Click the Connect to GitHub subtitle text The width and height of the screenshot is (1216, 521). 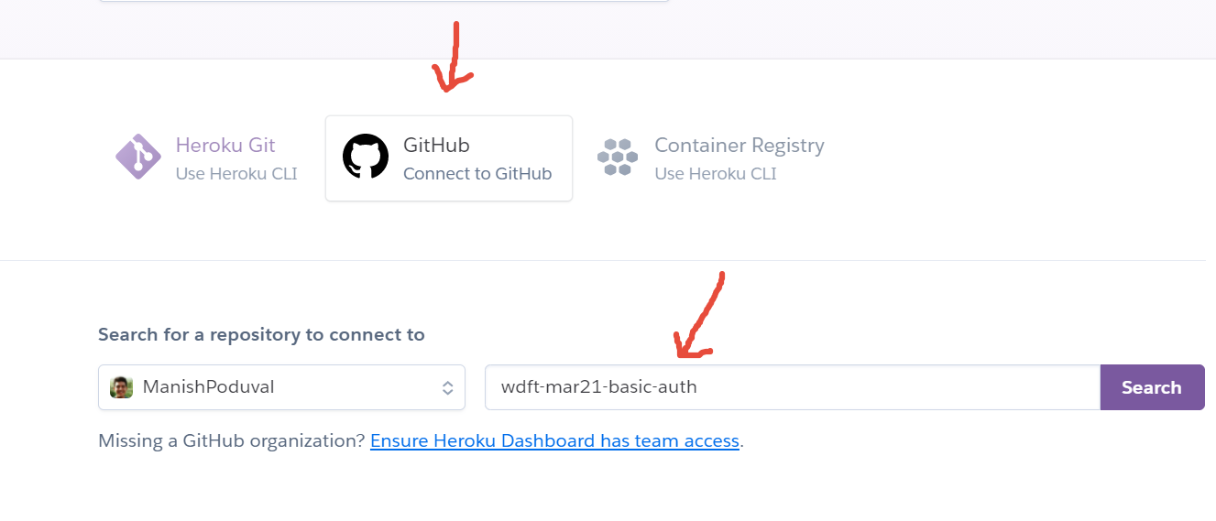point(477,173)
